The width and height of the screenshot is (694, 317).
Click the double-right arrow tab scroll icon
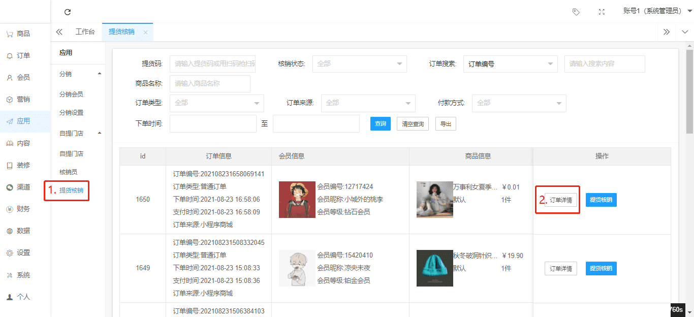(667, 32)
